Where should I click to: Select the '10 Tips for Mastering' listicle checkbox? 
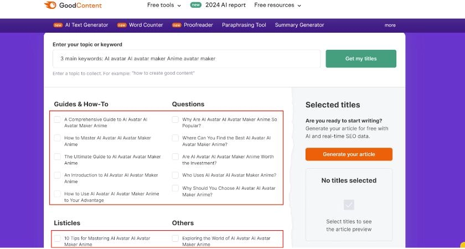(x=58, y=238)
